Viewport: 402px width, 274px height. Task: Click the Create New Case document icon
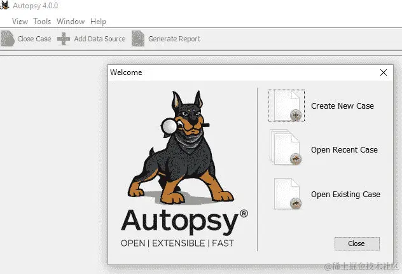tap(286, 106)
